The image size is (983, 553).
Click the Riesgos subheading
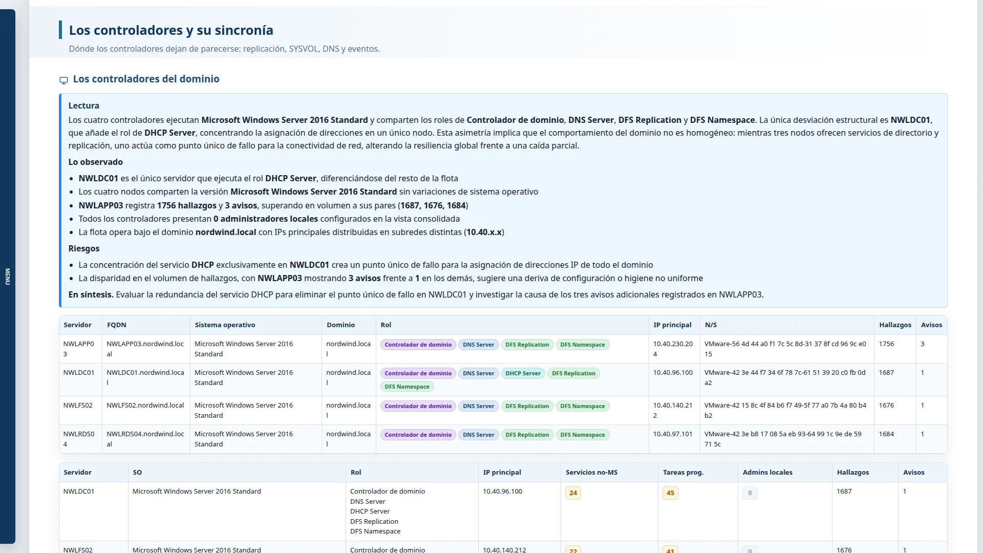click(84, 249)
